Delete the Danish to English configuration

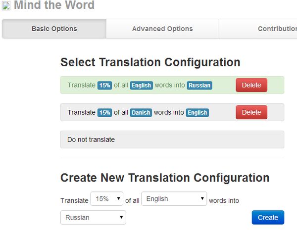[x=251, y=112]
